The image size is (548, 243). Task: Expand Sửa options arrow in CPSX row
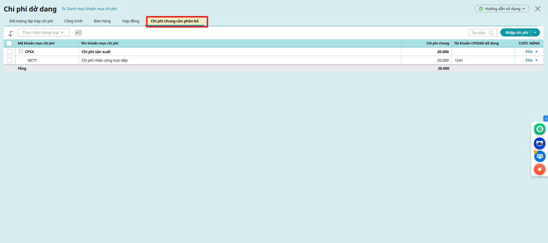click(x=536, y=52)
